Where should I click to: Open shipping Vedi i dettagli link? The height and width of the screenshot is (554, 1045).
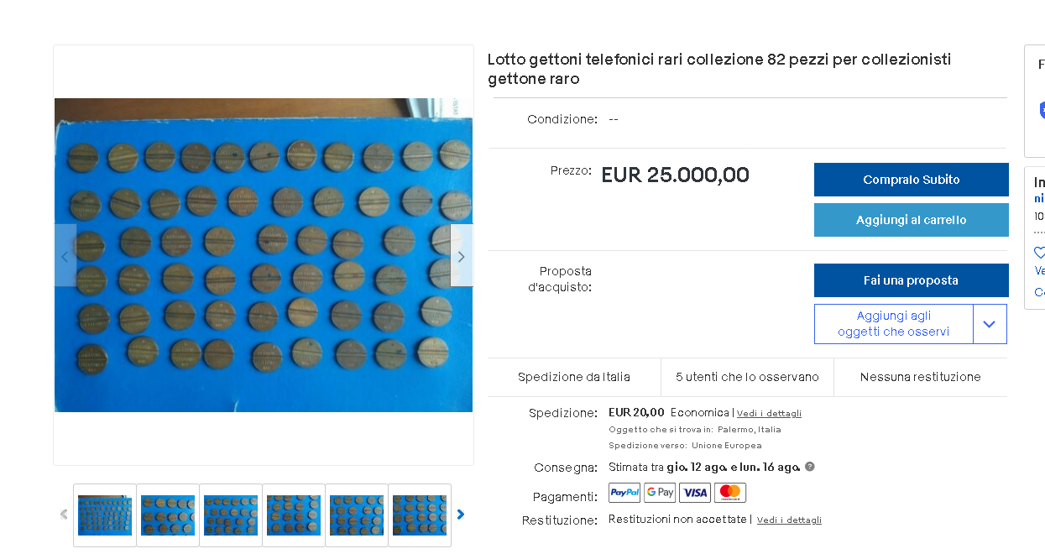pyautogui.click(x=769, y=413)
